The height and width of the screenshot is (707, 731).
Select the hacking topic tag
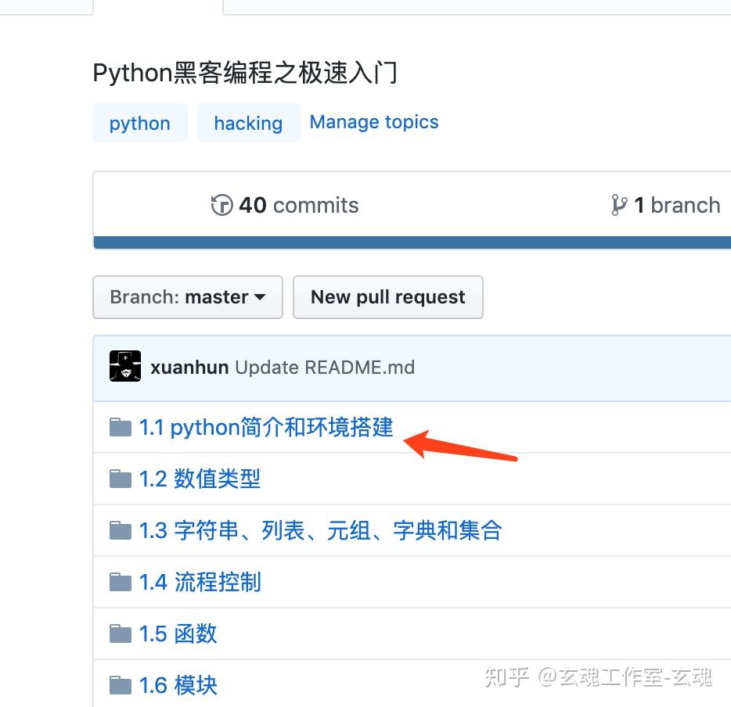(248, 123)
